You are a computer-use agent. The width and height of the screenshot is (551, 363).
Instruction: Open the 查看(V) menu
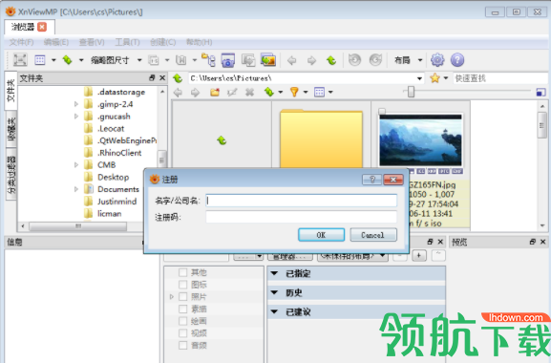pos(92,43)
